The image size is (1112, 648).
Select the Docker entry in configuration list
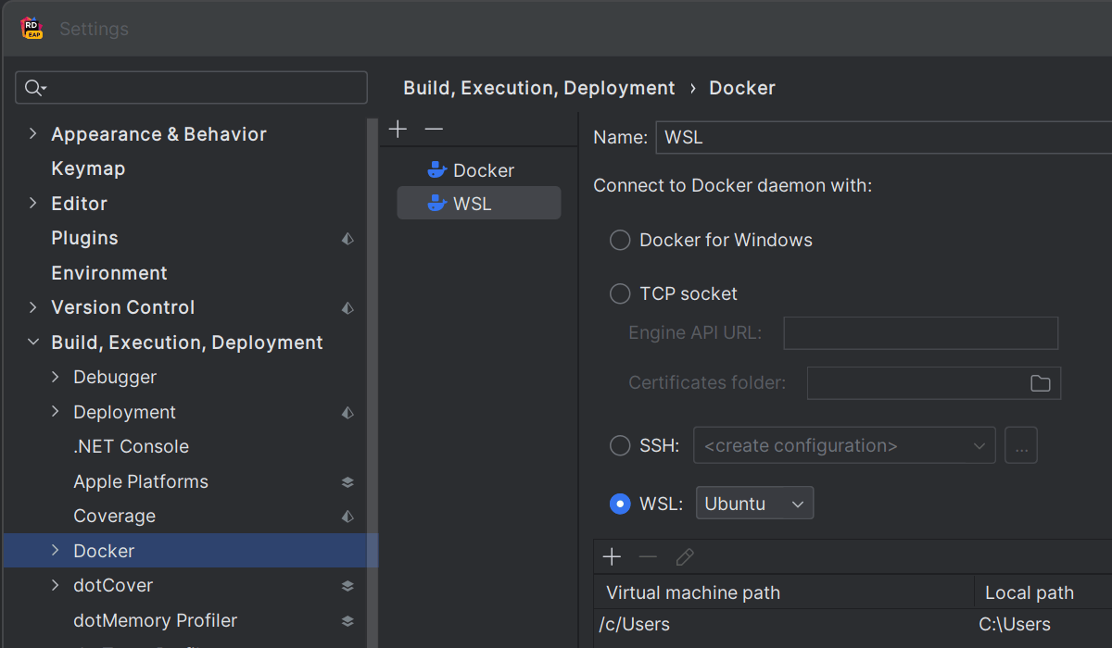483,170
